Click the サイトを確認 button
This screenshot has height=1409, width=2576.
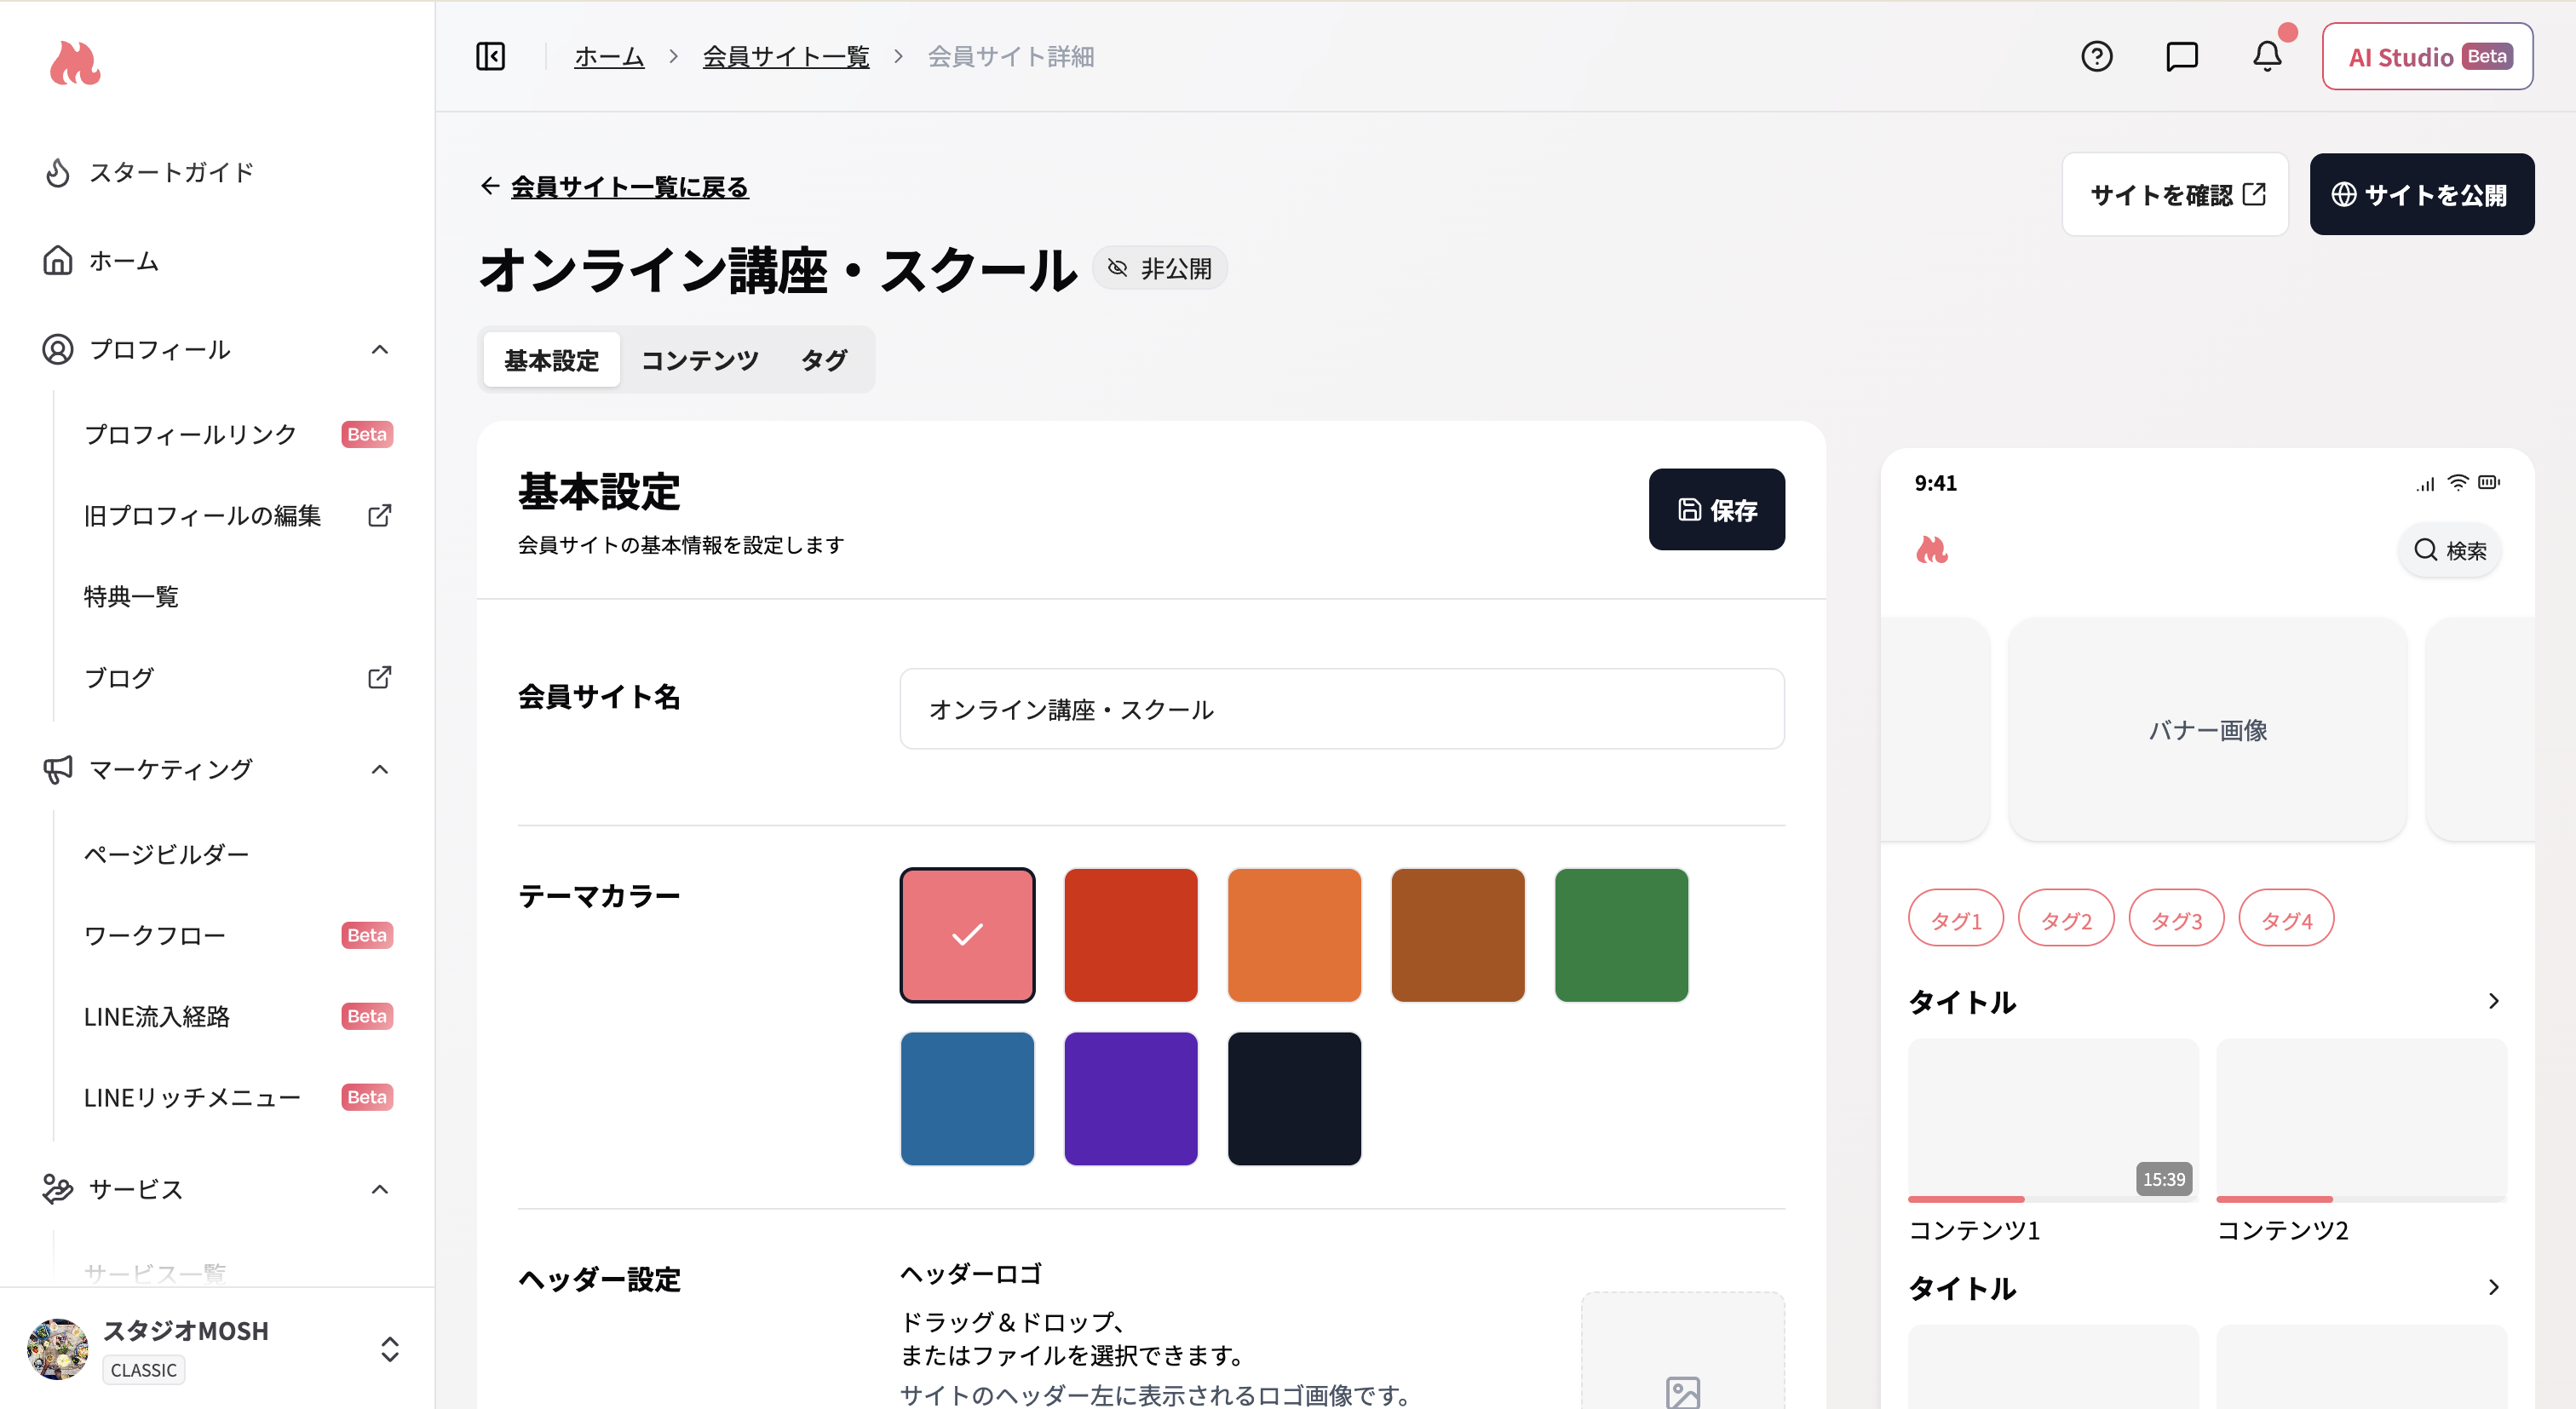tap(2175, 194)
